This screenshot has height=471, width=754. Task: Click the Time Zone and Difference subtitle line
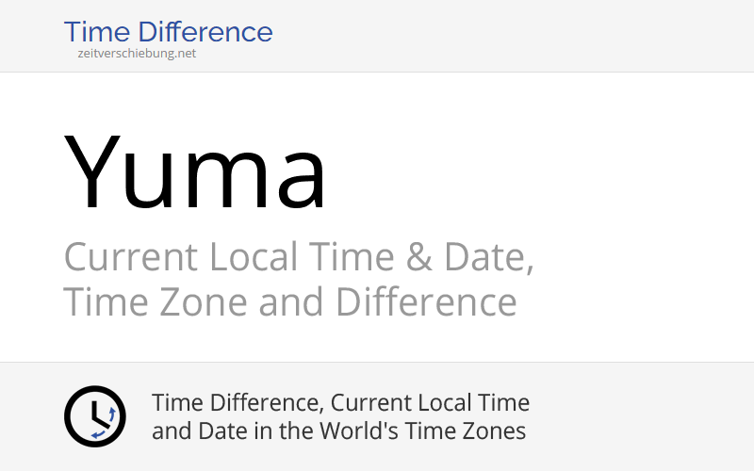[289, 302]
